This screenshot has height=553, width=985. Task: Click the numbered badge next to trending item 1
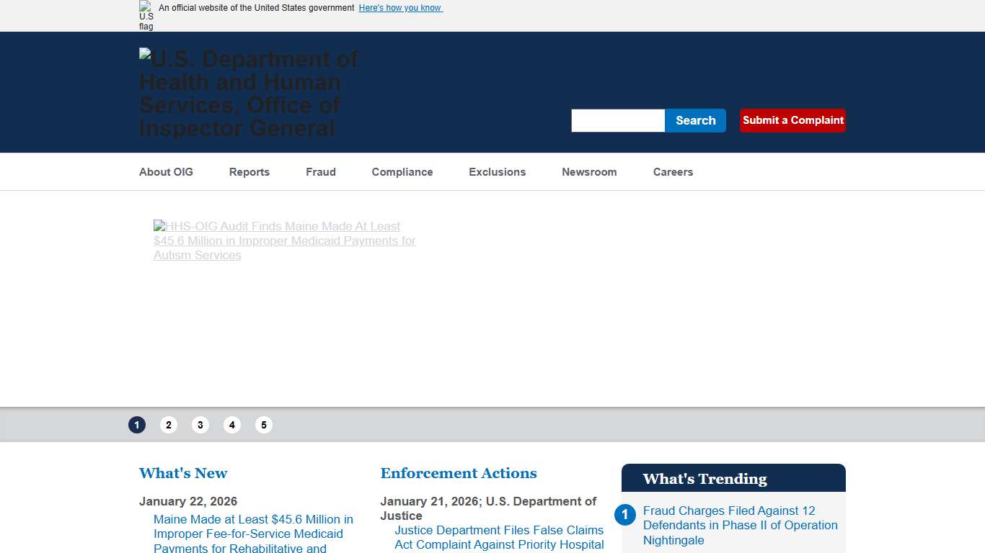tap(625, 514)
